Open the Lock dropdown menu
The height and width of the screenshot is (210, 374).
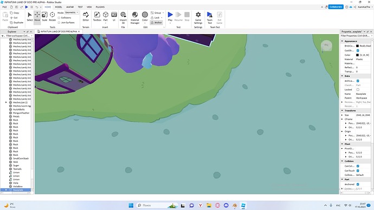[x=162, y=18]
